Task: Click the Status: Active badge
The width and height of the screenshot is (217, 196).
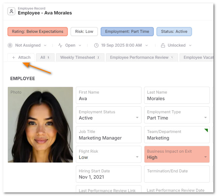Action: click(174, 32)
